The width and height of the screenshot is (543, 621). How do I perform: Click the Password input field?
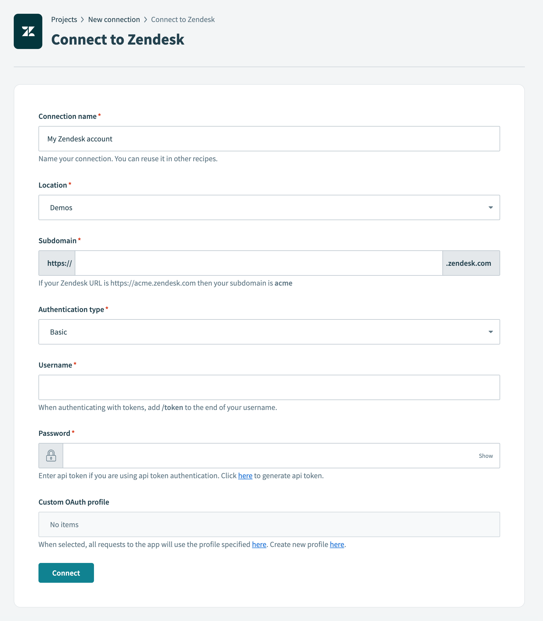[x=267, y=455]
